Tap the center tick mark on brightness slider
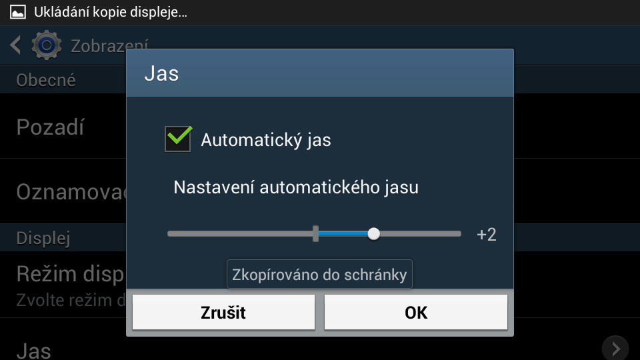This screenshot has width=640, height=360. (x=315, y=233)
